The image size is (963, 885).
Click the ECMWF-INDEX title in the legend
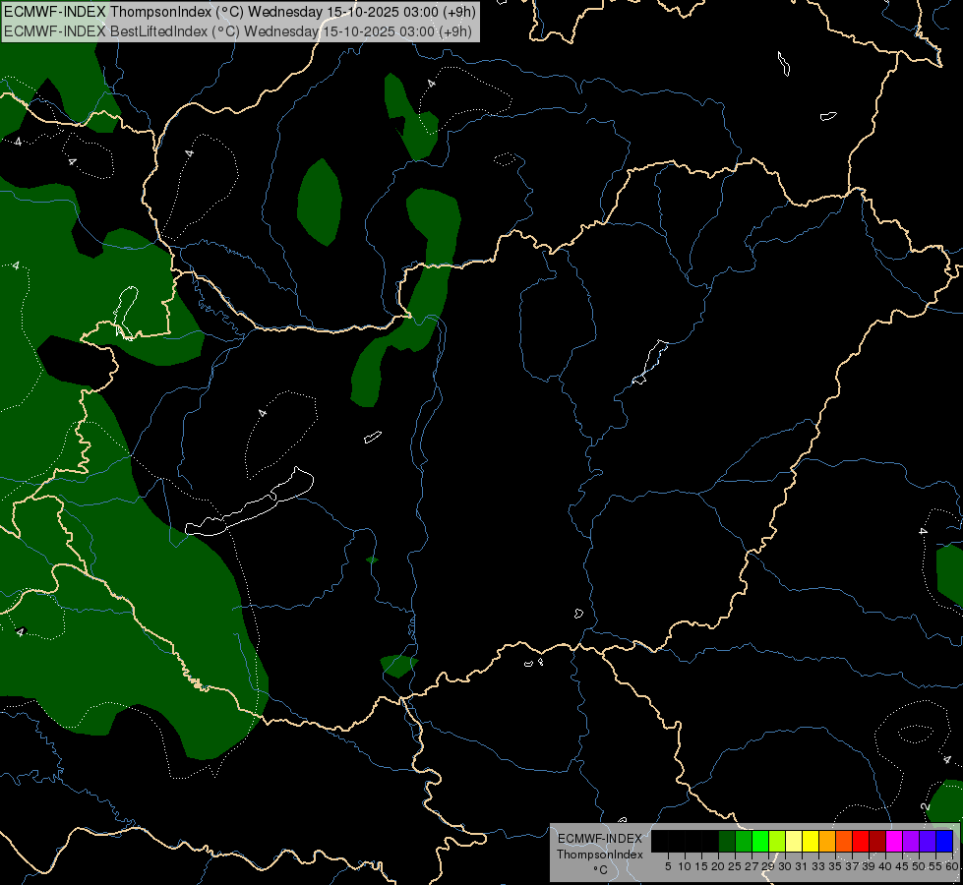(x=600, y=839)
